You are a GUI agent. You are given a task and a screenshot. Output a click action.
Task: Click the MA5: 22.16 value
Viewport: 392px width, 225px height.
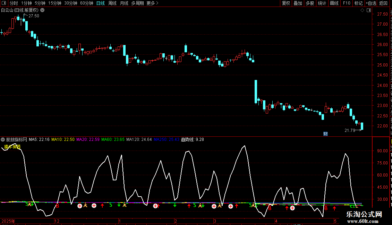pyautogui.click(x=39, y=139)
